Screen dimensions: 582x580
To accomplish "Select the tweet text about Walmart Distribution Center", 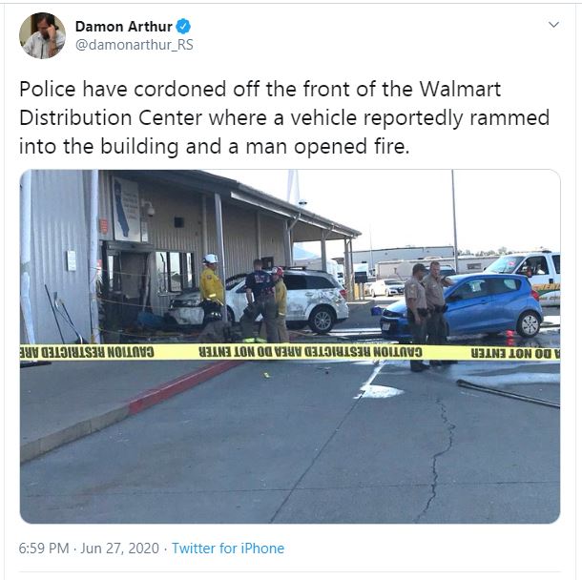I will pos(284,117).
